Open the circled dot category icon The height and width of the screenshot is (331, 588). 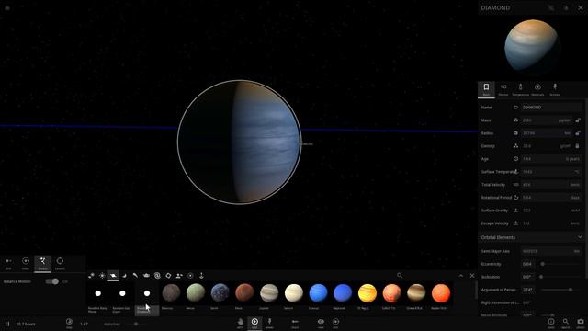coord(190,276)
